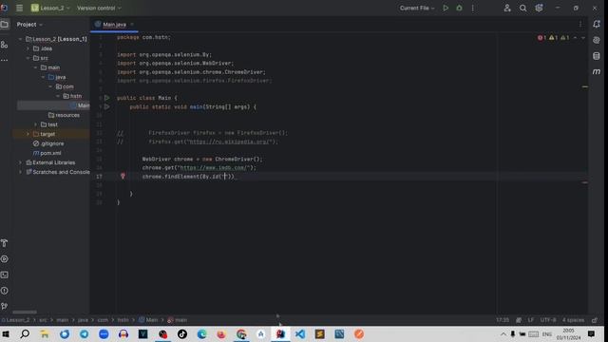This screenshot has width=608, height=342.
Task: Open the main hamburger menu
Action: [19, 8]
